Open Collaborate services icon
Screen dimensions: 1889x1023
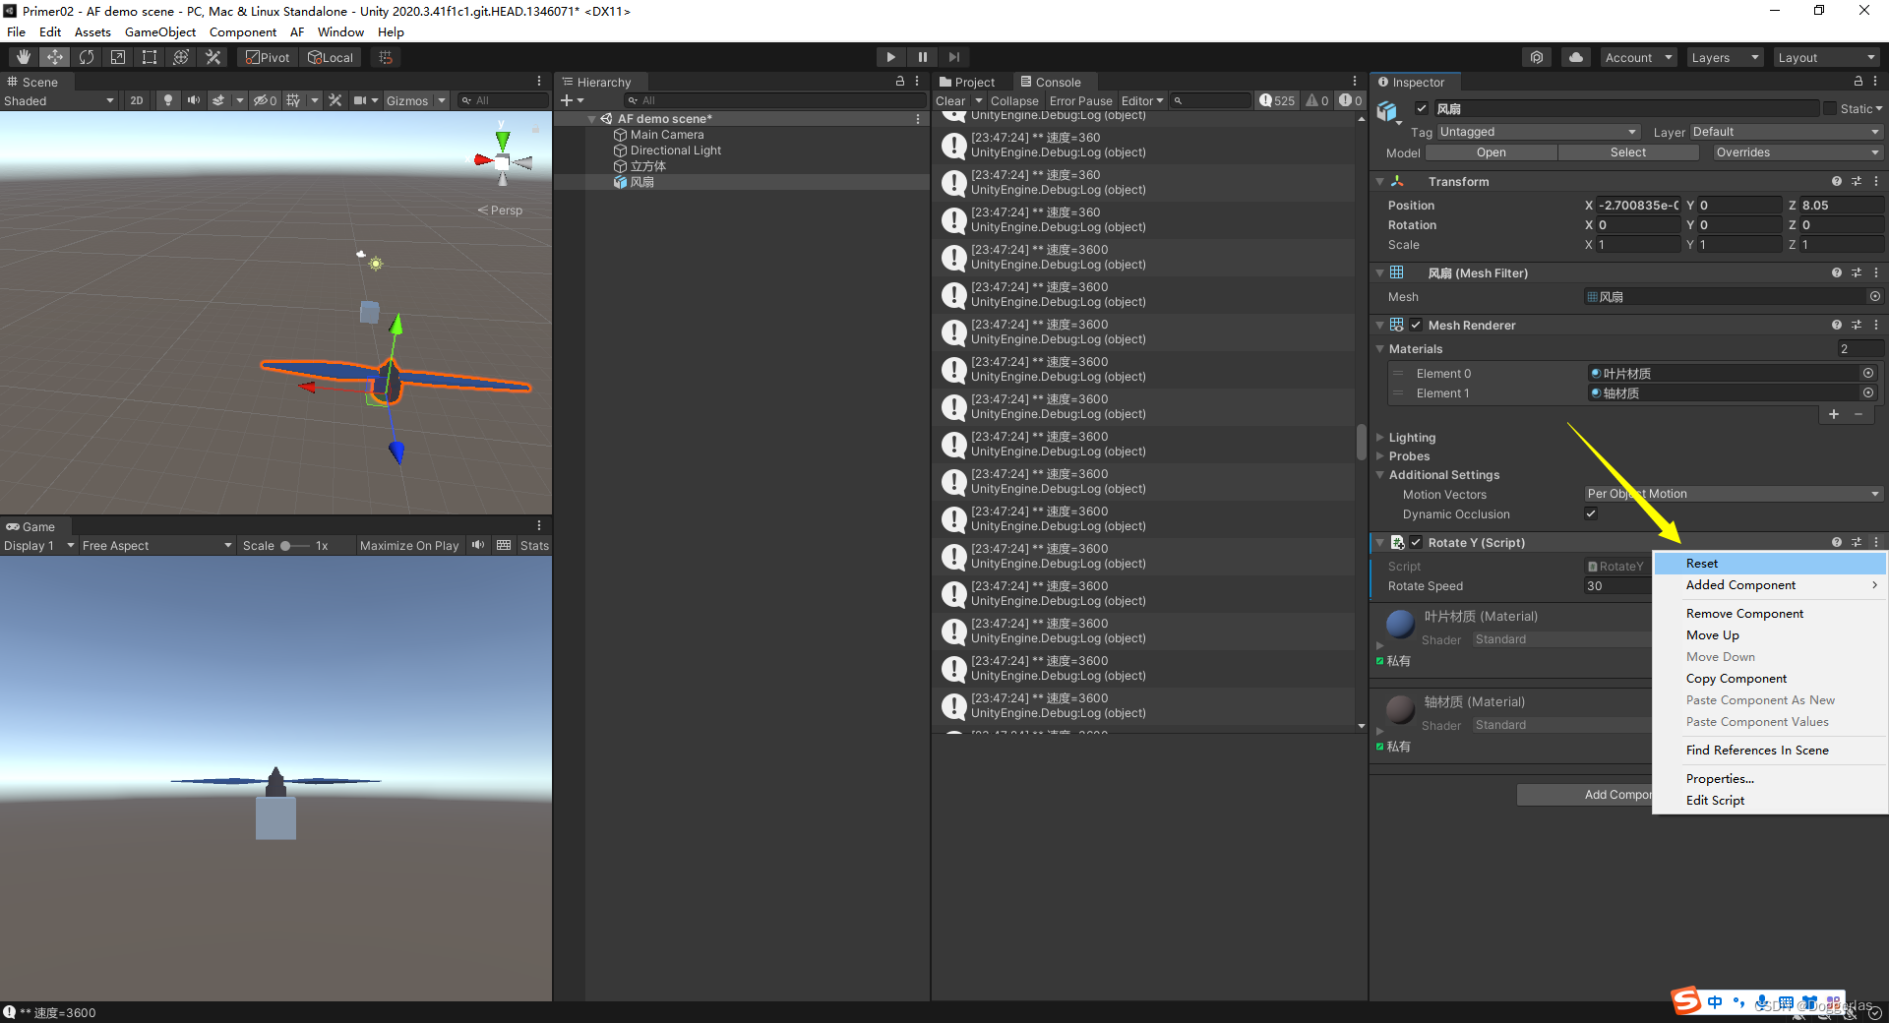coord(1537,57)
